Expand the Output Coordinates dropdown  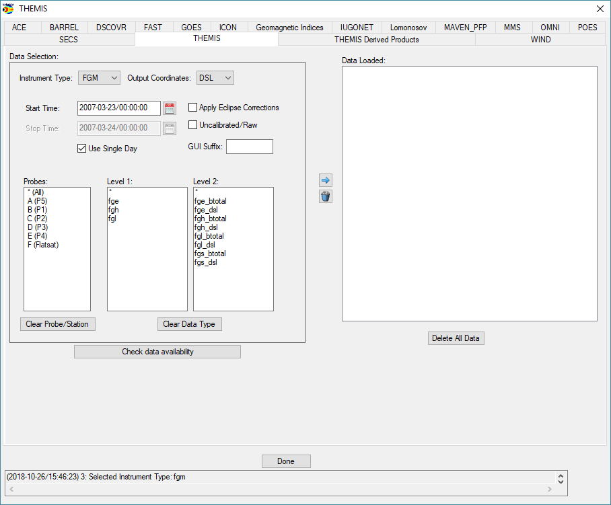tap(215, 78)
